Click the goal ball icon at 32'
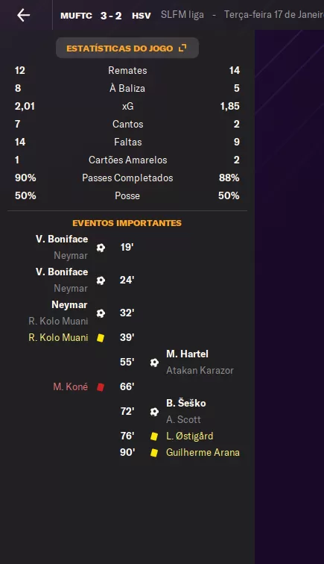Screen dimensions: 324x564 [x=101, y=313]
